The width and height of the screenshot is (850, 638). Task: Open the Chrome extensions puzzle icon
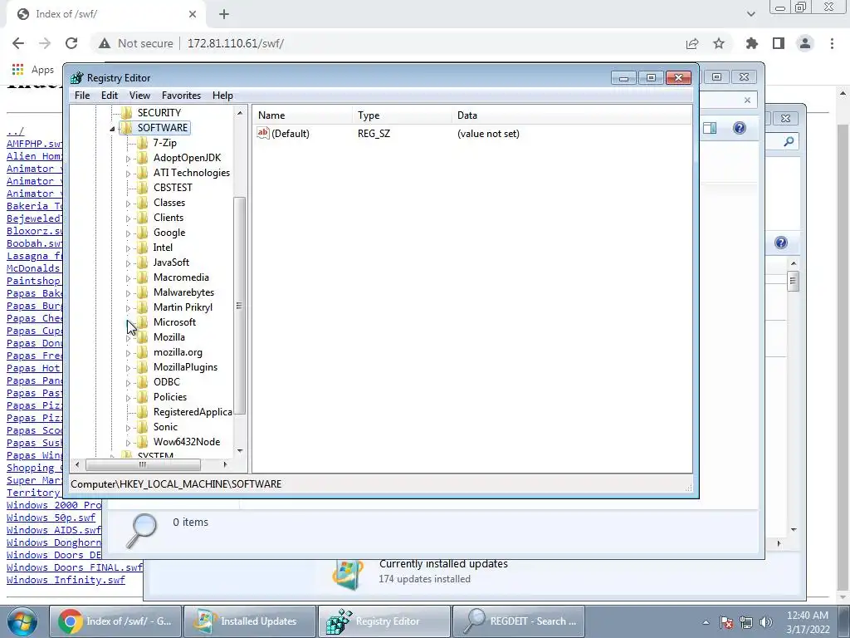click(752, 43)
